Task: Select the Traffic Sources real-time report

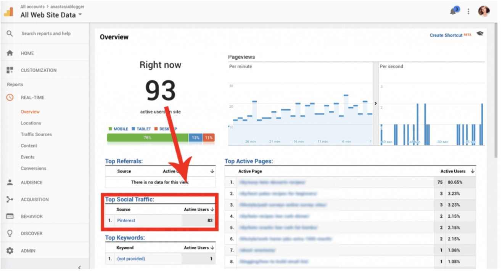Action: [36, 134]
